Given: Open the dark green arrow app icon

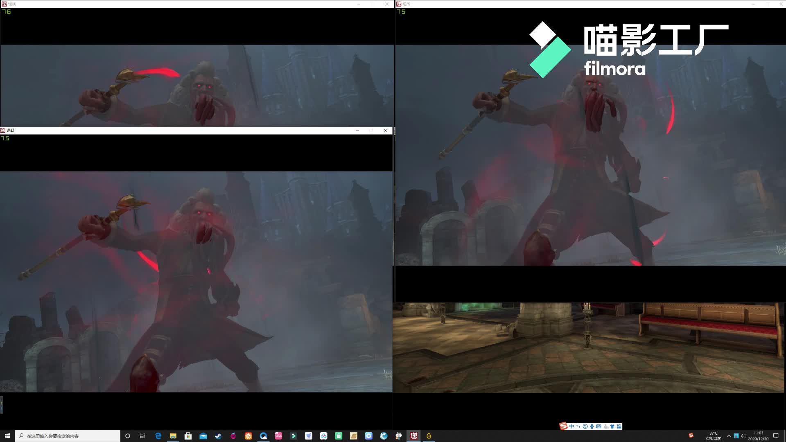Looking at the screenshot, I should click(294, 436).
